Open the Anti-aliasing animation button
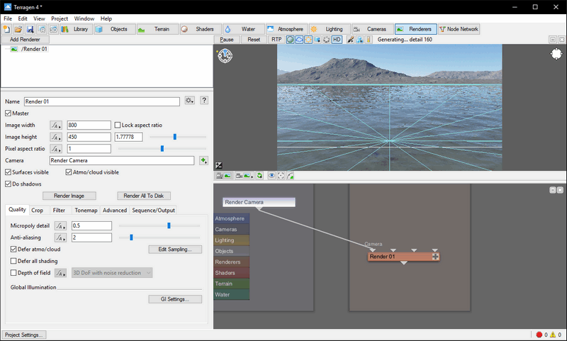This screenshot has height=341, width=567. [60, 237]
